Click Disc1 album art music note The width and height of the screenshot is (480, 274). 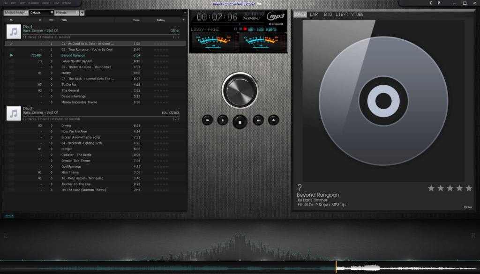pyautogui.click(x=14, y=31)
